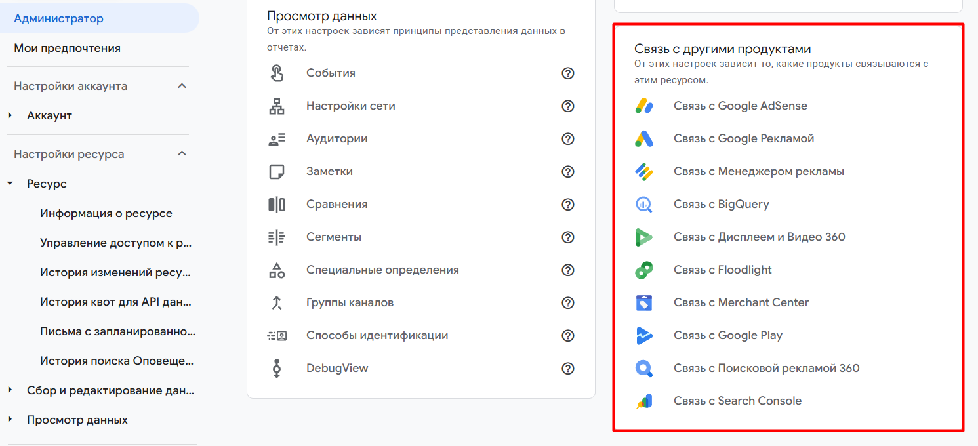Click the comparisons icon next to Сравнения

(277, 204)
